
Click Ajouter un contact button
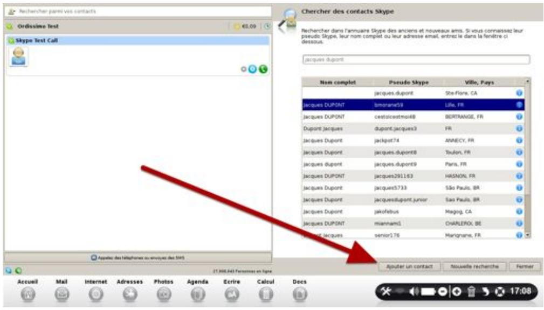409,266
